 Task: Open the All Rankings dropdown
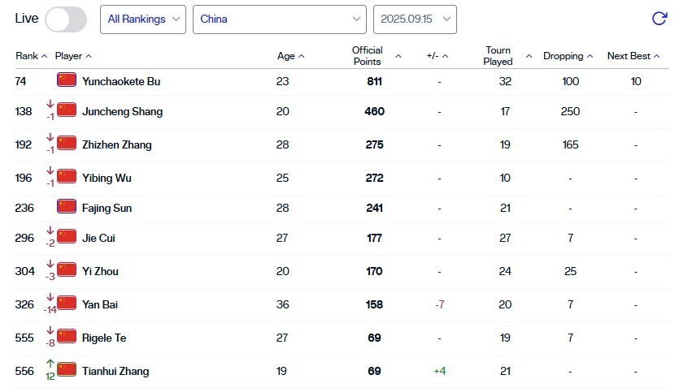143,19
